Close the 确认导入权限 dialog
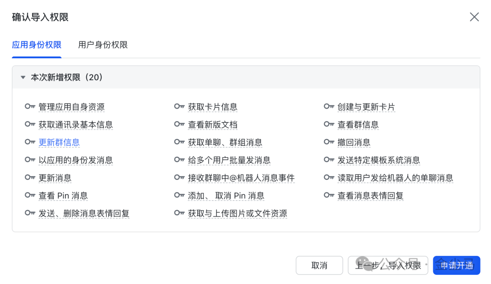 click(474, 17)
